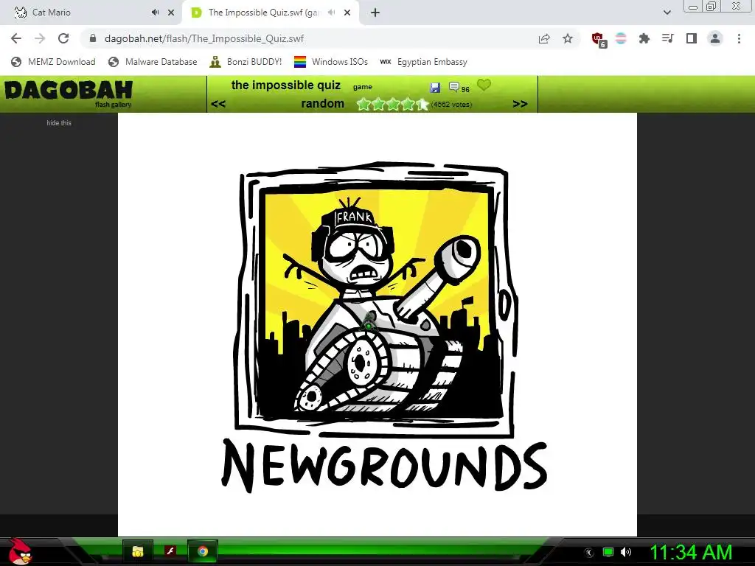The width and height of the screenshot is (755, 566).
Task: Rate the flash using the star rating
Action: pos(392,104)
